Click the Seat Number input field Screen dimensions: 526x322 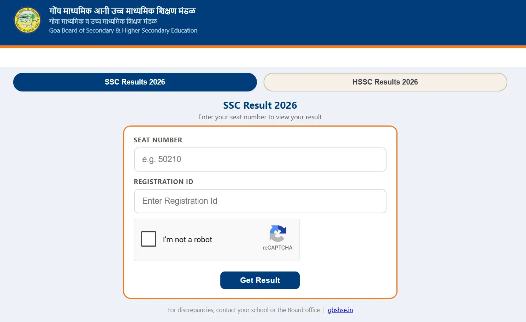[x=260, y=160]
